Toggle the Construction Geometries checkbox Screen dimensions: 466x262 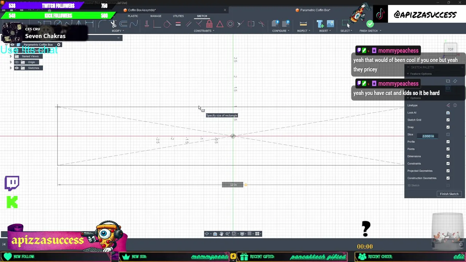coord(448,178)
